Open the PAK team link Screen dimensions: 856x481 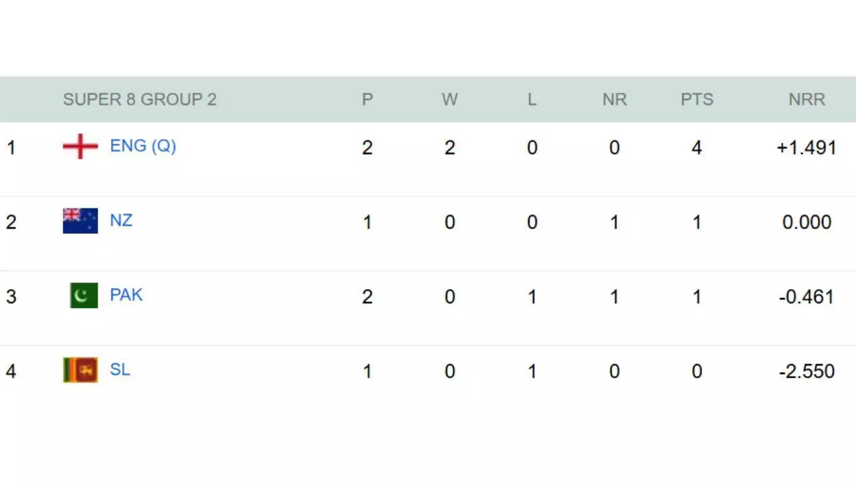click(x=126, y=295)
